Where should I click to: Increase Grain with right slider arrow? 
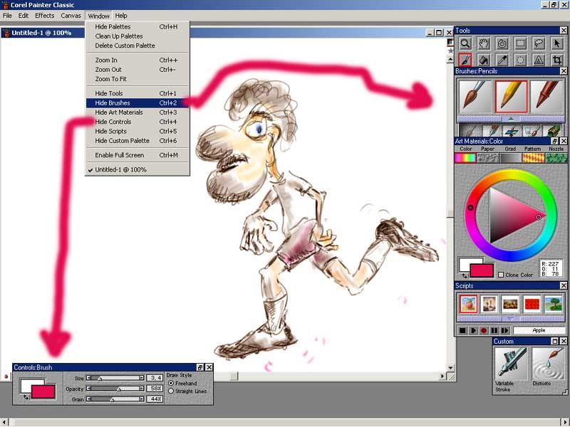pyautogui.click(x=141, y=399)
